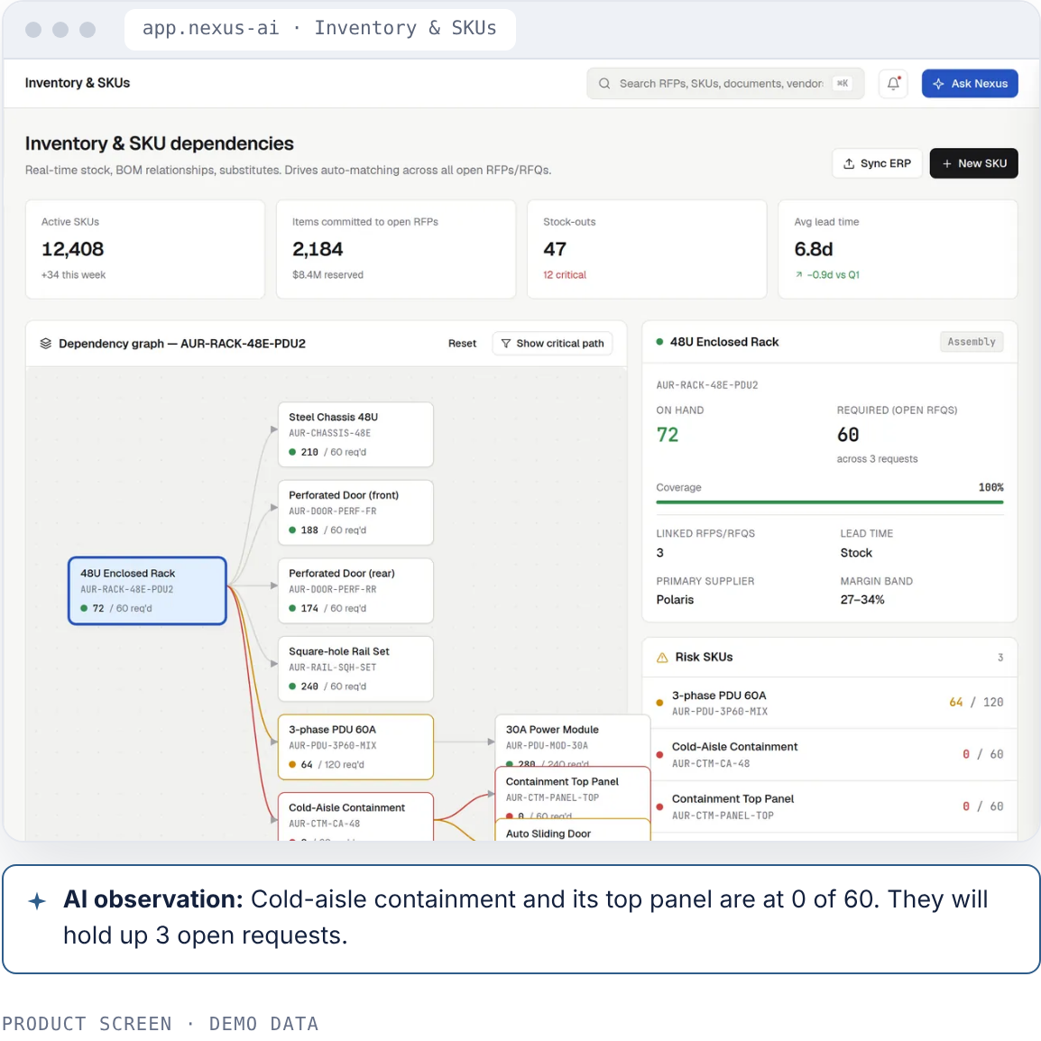Ask Nexus assistant
Viewport: 1041px width, 1041px height.
tap(970, 84)
